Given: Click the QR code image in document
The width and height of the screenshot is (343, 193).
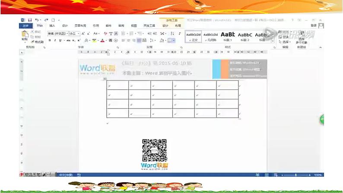Looking at the screenshot, I should (x=155, y=150).
